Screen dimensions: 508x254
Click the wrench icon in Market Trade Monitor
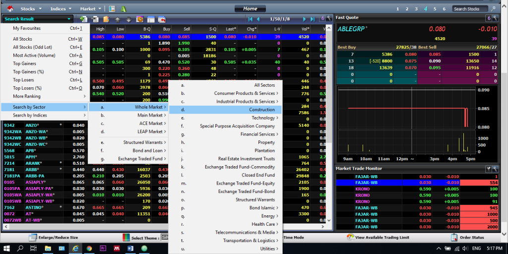(x=495, y=169)
